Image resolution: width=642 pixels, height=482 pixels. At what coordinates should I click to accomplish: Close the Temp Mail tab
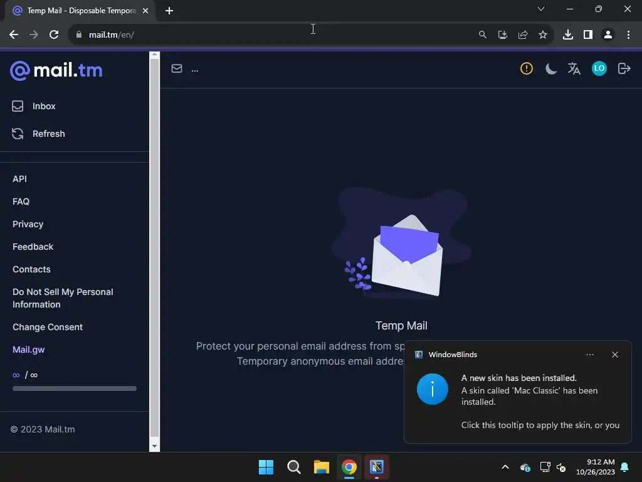[145, 11]
